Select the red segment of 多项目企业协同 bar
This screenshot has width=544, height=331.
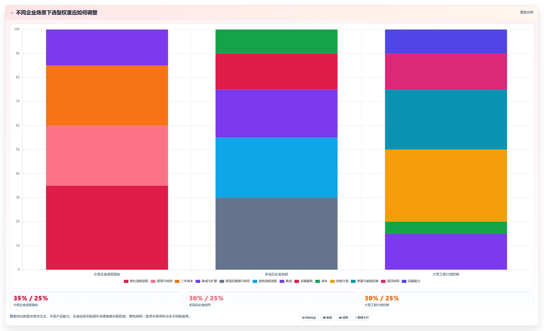(276, 72)
